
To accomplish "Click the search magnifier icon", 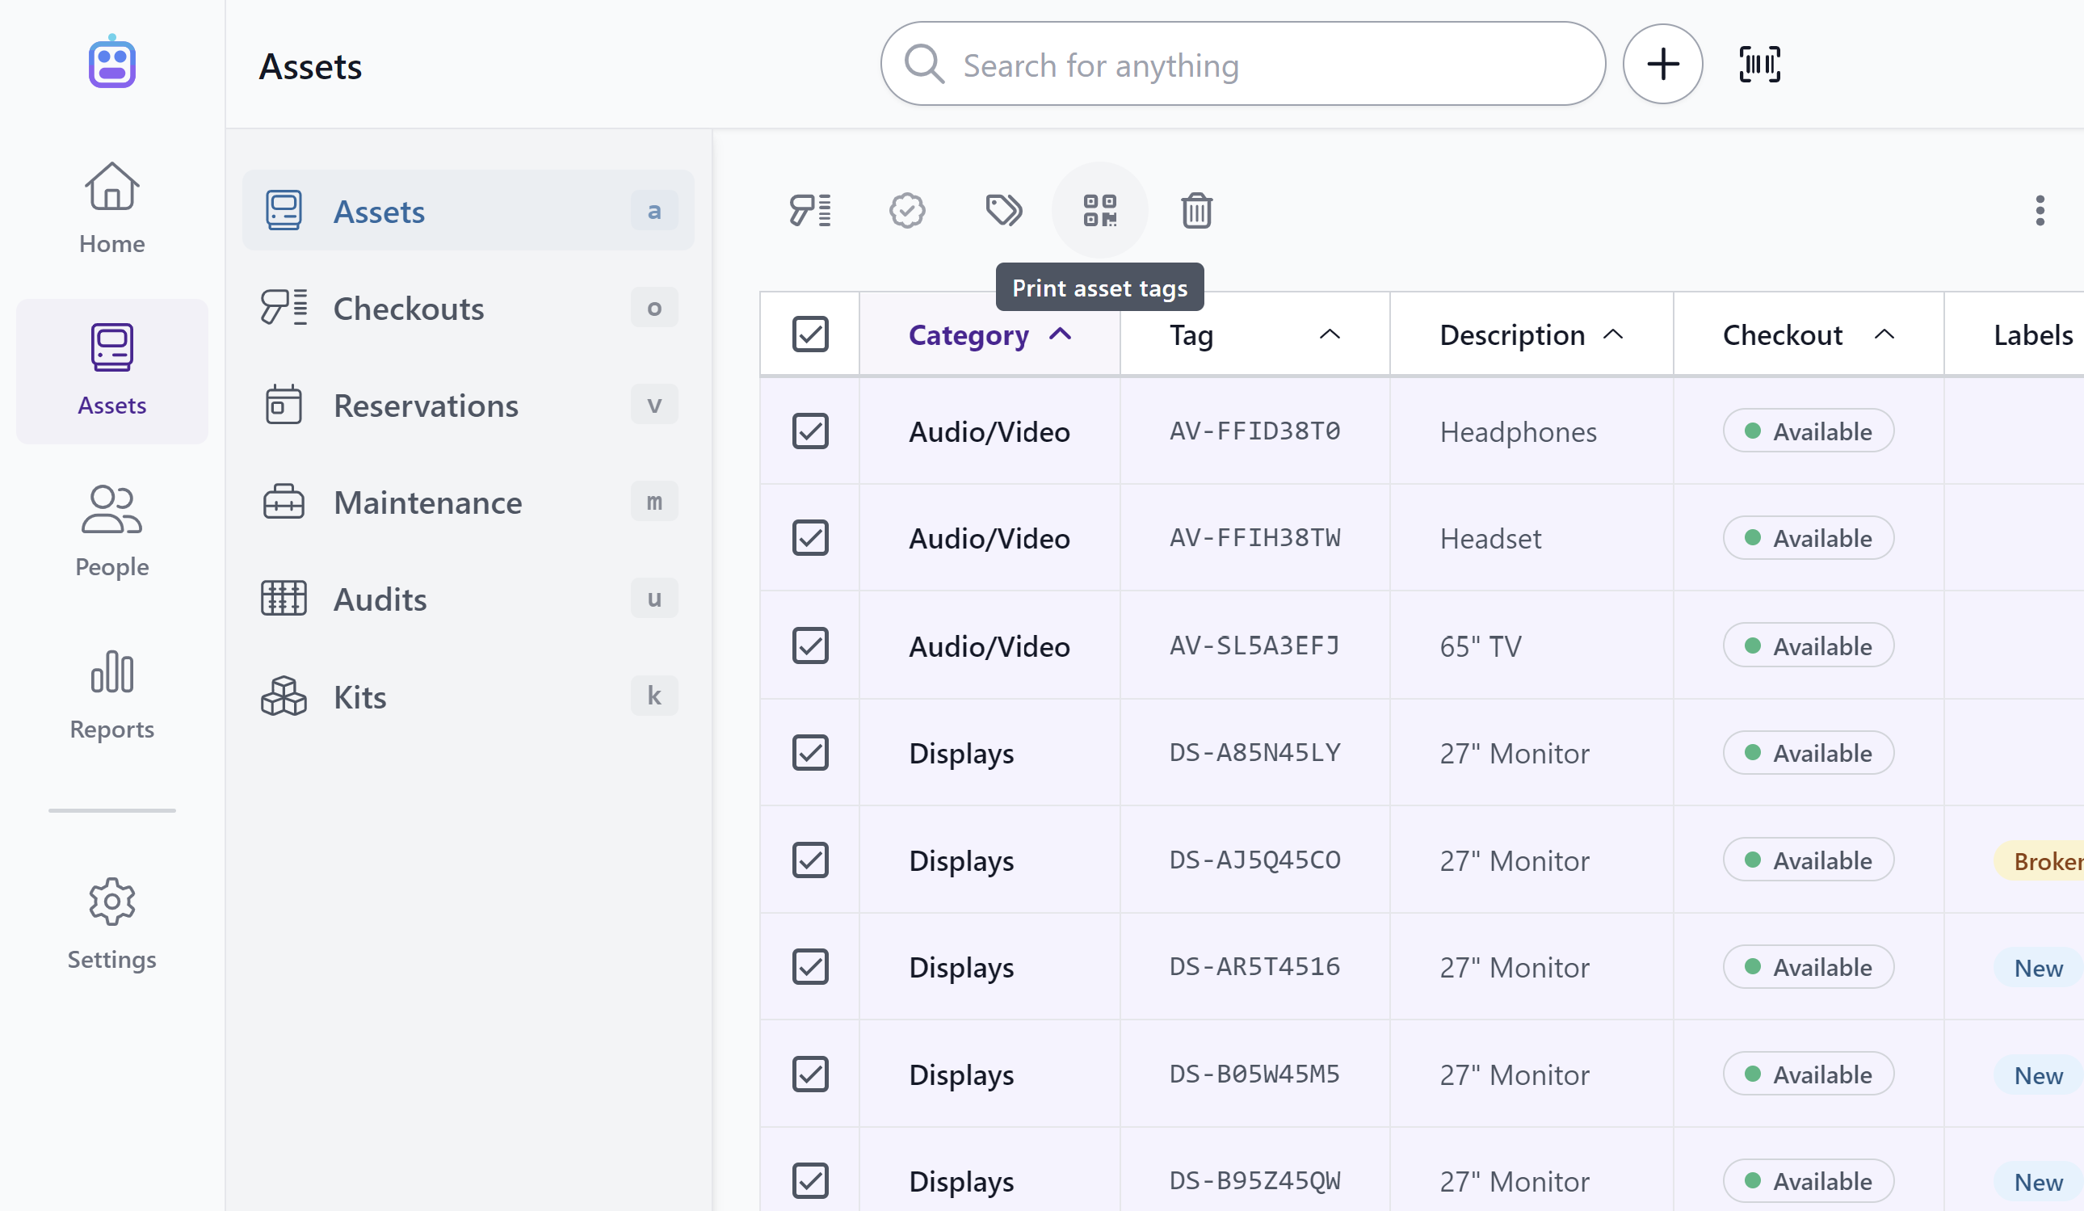I will point(924,64).
